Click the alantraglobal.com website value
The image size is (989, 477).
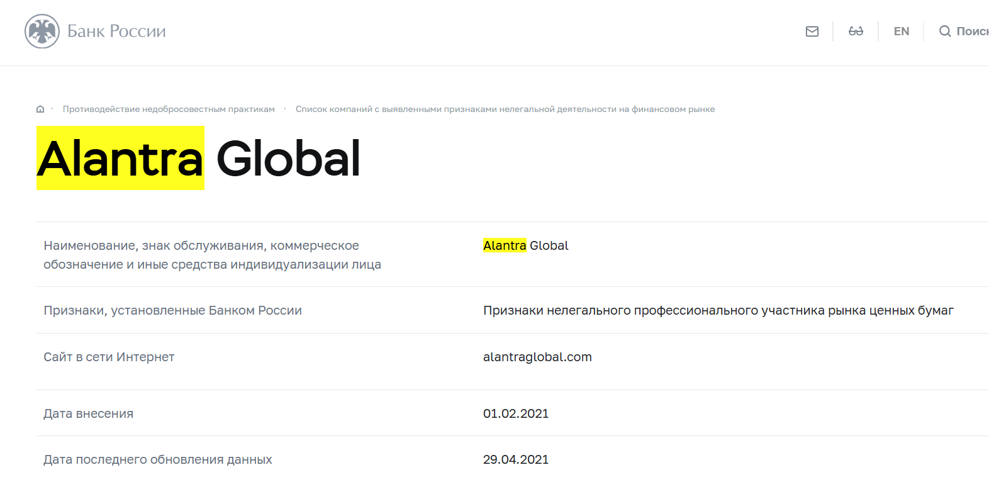tap(537, 357)
